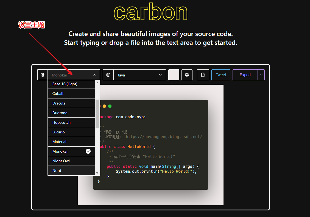Click the HelloWorld class name in code
The width and height of the screenshot is (310, 217).
click(139, 147)
